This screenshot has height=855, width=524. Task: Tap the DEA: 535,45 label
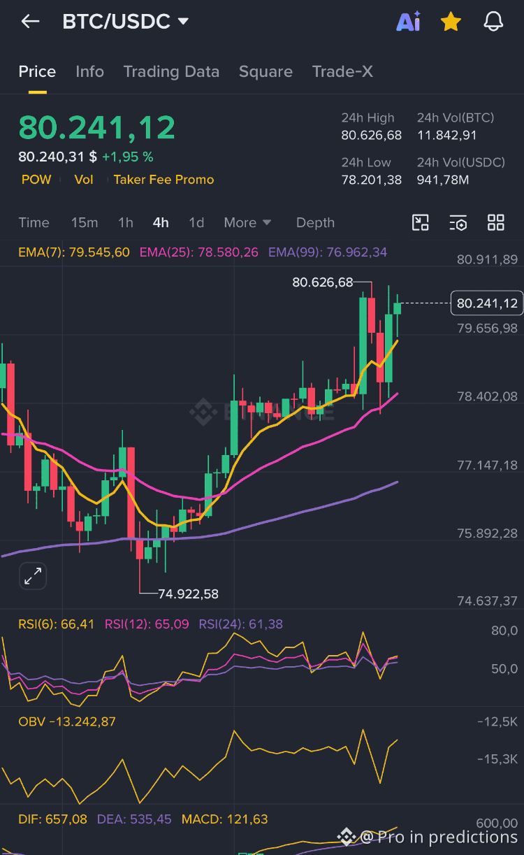pos(134,819)
